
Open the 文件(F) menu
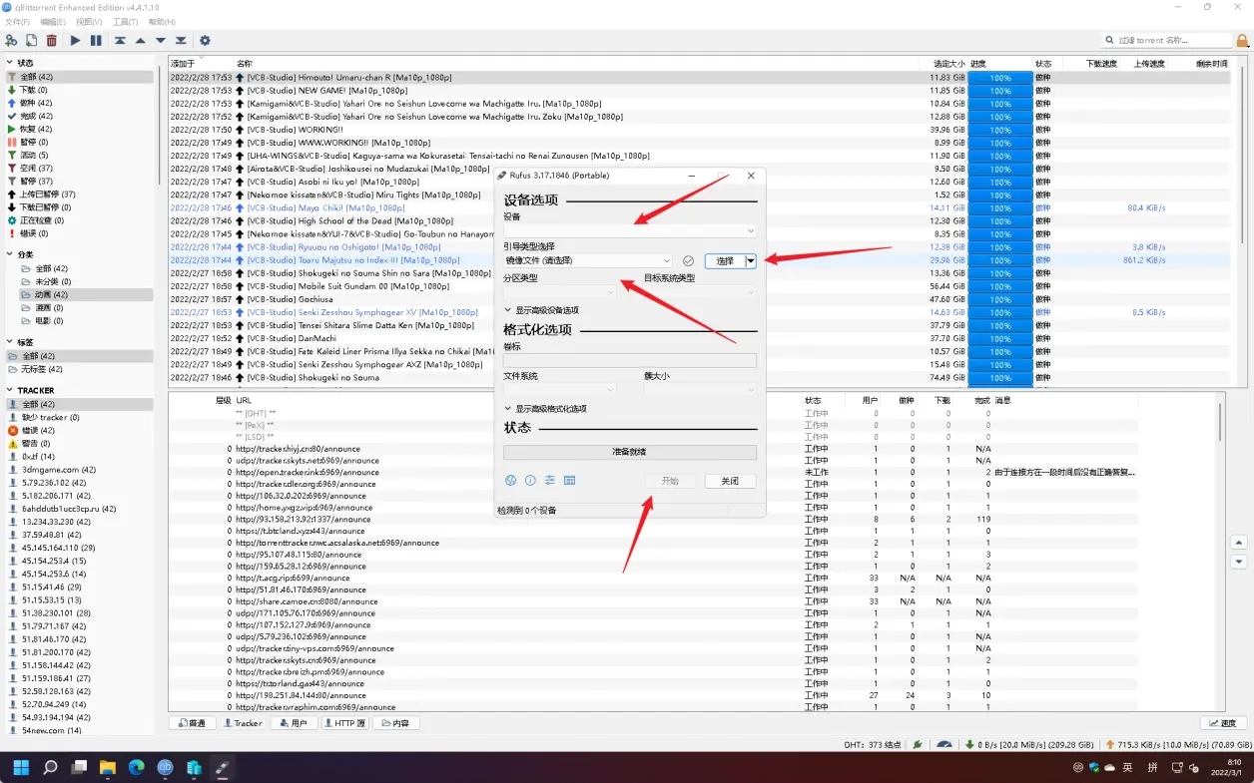point(18,21)
